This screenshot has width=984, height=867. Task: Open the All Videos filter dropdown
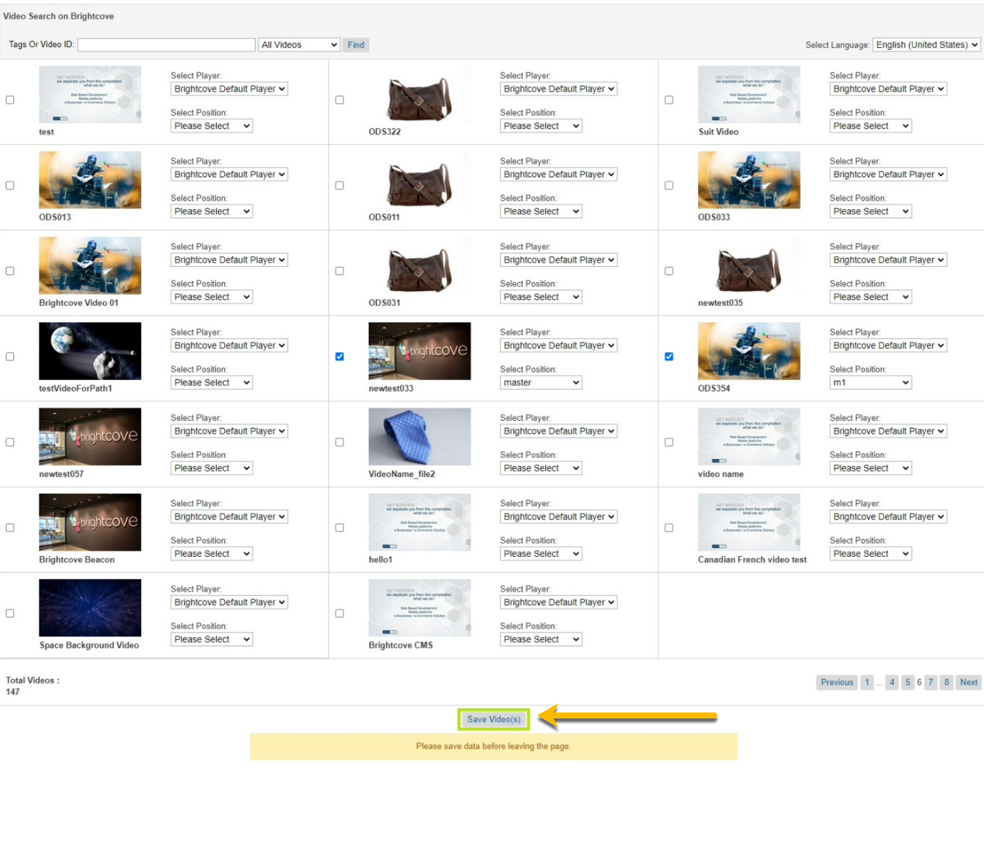pos(299,44)
